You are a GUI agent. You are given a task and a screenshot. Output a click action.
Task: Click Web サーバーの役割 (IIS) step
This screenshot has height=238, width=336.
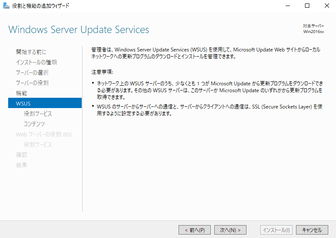click(44, 134)
